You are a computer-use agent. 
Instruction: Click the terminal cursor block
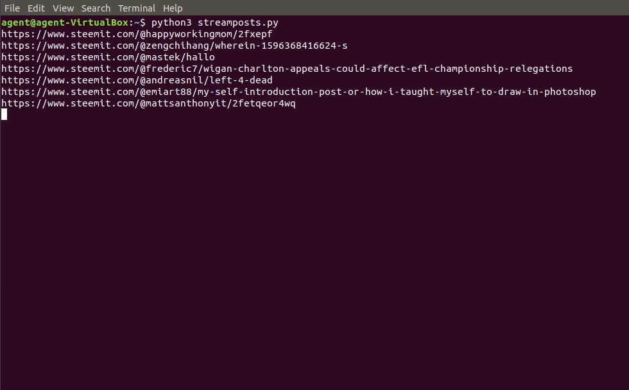pos(4,115)
